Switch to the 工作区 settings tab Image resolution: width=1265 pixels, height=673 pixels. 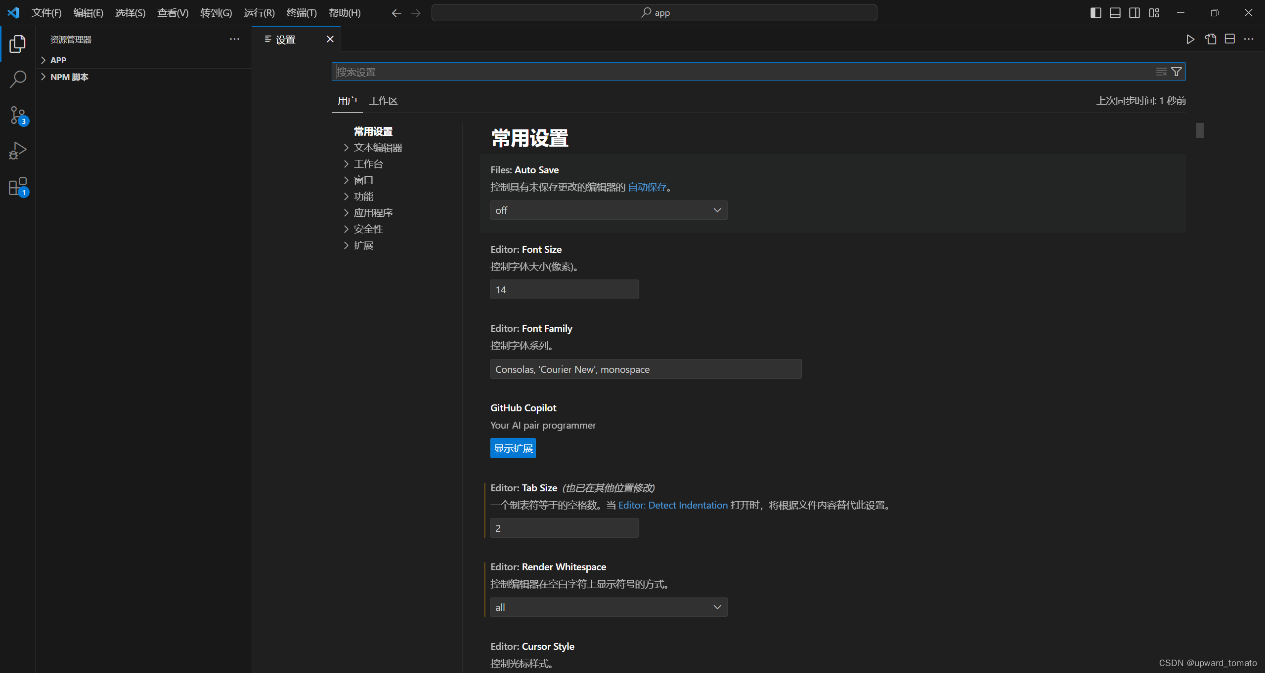tap(383, 101)
